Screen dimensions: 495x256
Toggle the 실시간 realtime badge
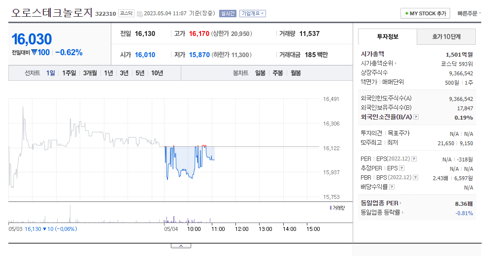pos(228,13)
